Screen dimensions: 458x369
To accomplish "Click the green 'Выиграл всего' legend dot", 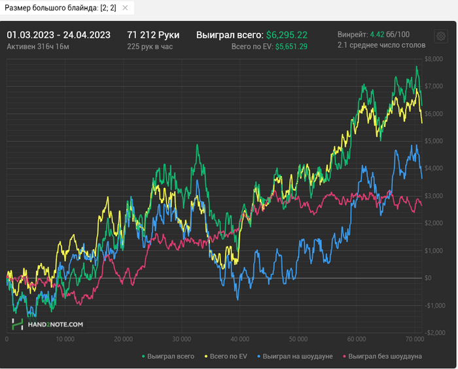I will pos(143,357).
